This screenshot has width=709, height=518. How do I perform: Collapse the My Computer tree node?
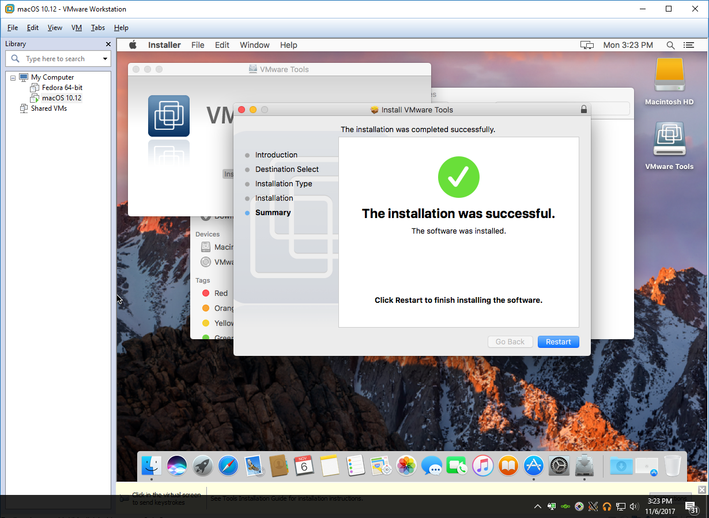13,77
